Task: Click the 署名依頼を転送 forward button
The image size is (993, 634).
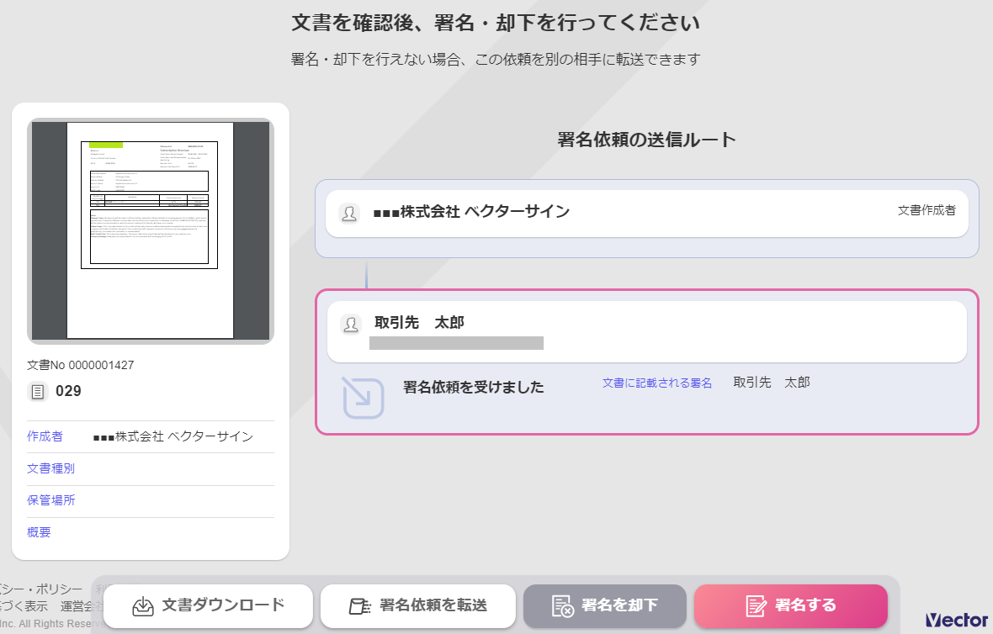Action: click(x=418, y=605)
